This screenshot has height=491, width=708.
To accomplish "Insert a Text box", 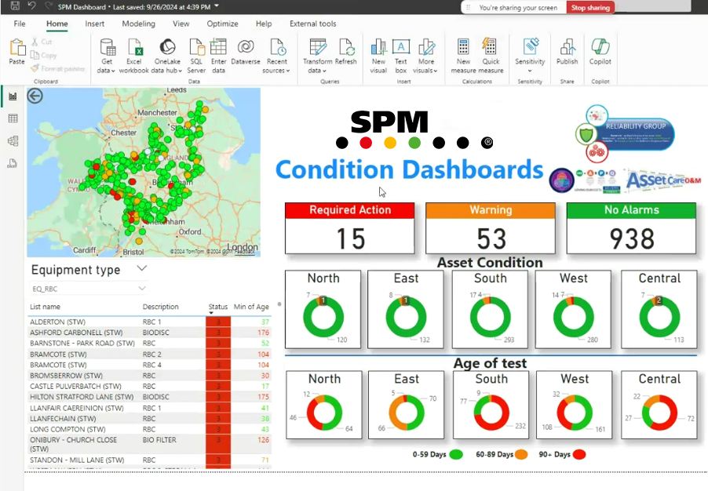I will (x=400, y=49).
